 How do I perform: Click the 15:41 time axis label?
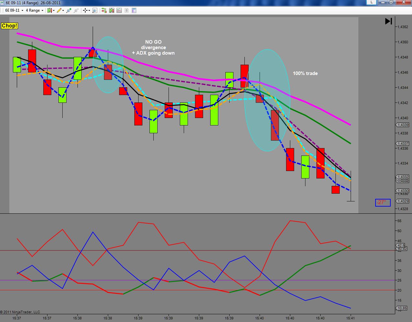[350, 318]
